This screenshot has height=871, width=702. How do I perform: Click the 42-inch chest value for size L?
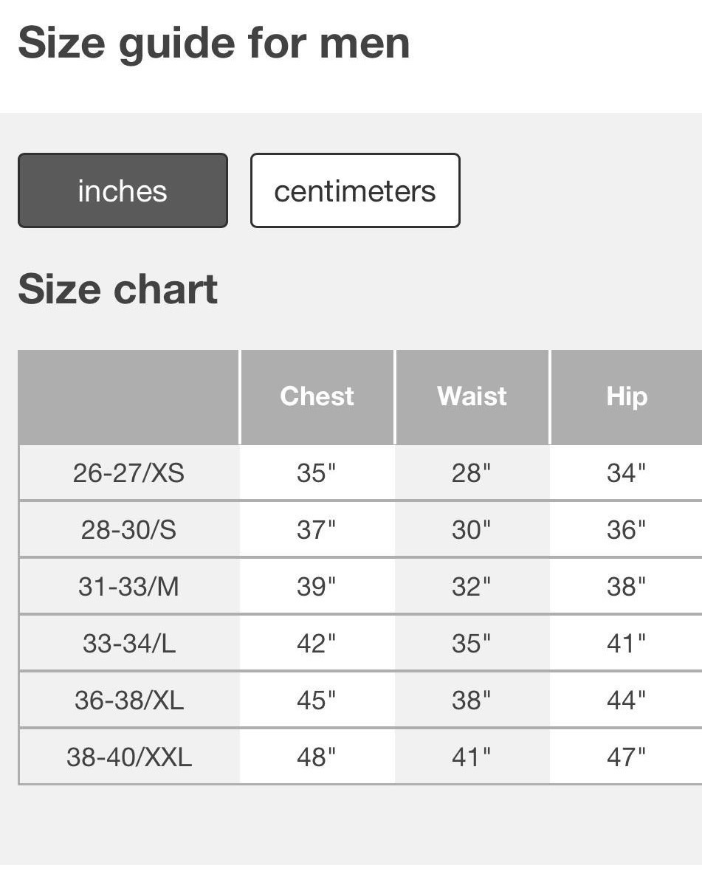316,642
